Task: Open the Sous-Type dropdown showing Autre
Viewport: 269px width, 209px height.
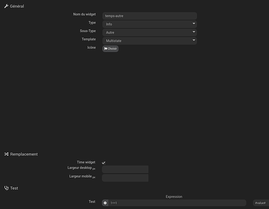Action: point(150,32)
